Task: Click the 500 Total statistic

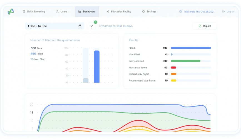Action: click(x=36, y=48)
